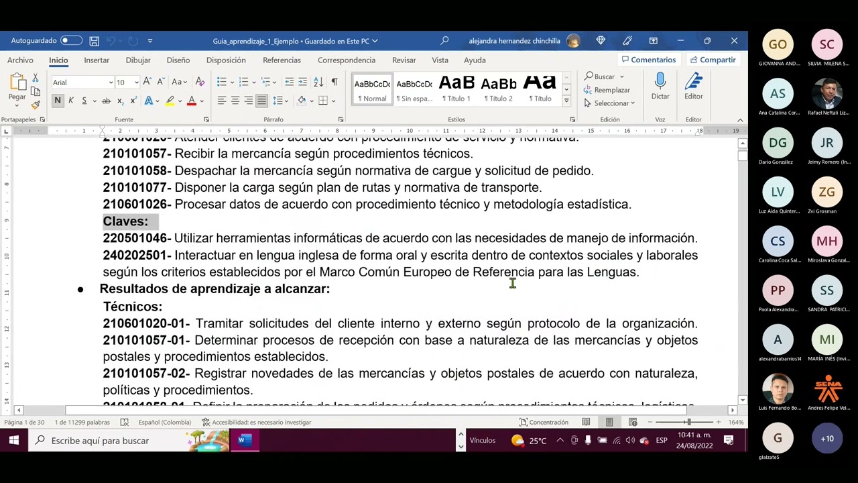Viewport: 858px width, 483px height.
Task: Open the Arial font name dropdown
Action: [111, 83]
